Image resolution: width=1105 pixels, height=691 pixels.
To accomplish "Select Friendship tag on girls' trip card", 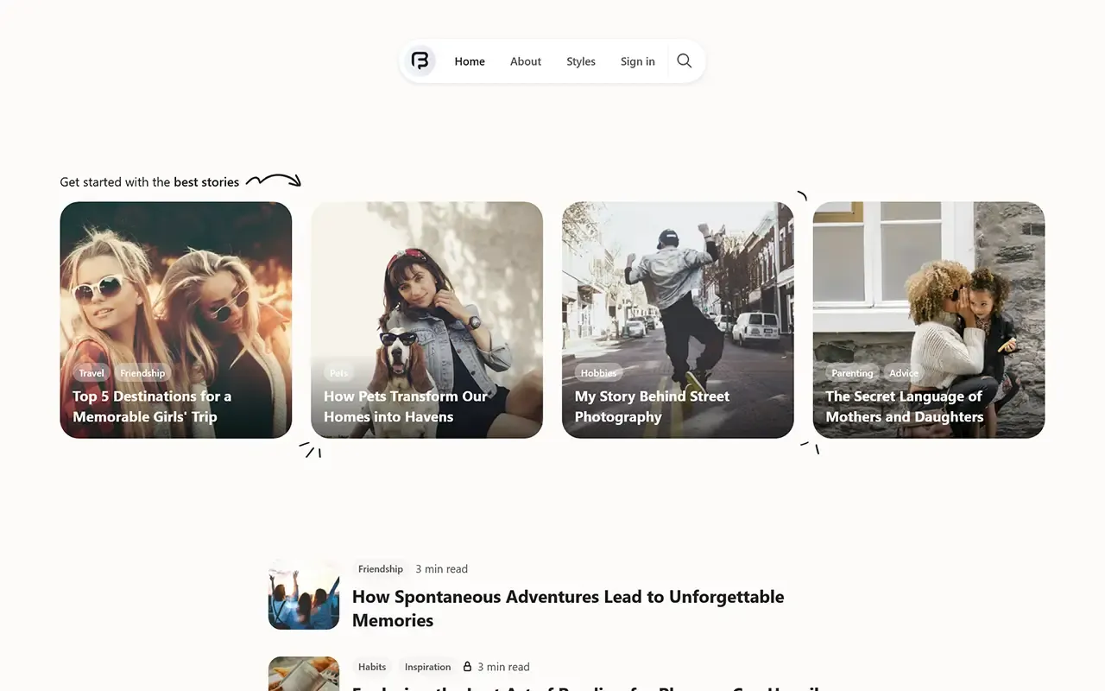I will 142,373.
